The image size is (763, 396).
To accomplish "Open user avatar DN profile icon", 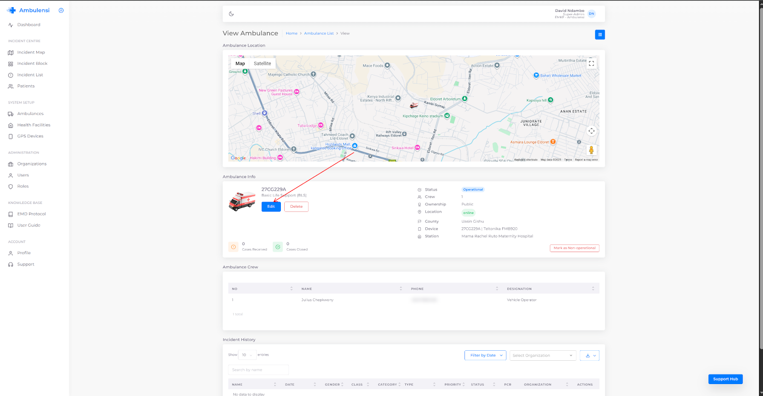I will pyautogui.click(x=591, y=14).
